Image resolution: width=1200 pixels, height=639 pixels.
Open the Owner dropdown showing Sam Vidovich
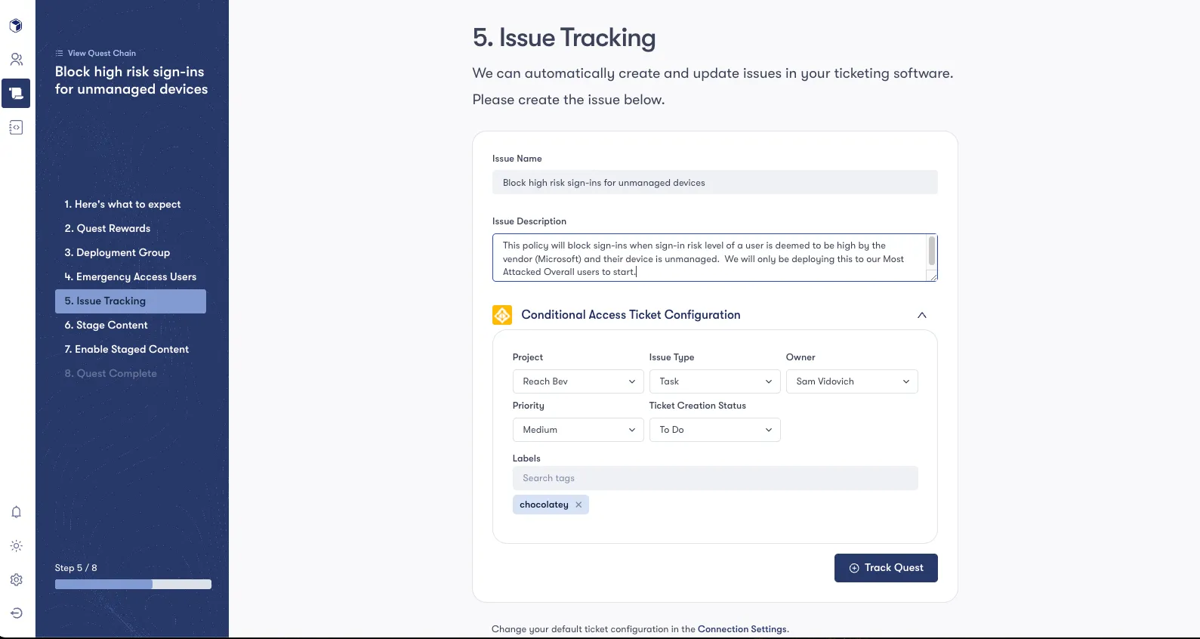[x=852, y=381]
